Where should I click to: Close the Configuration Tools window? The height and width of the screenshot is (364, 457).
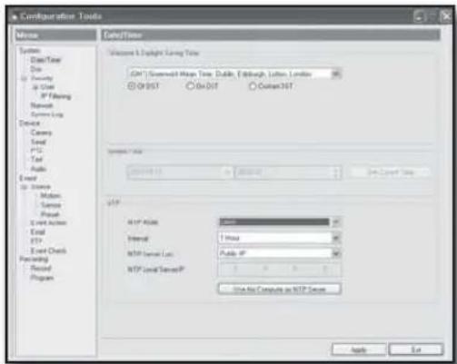[446, 16]
